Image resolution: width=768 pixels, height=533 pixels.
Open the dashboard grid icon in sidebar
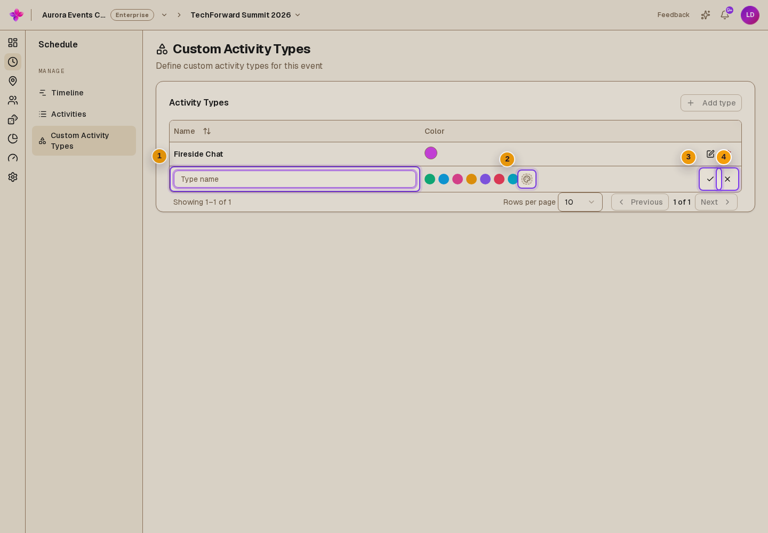[x=13, y=43]
